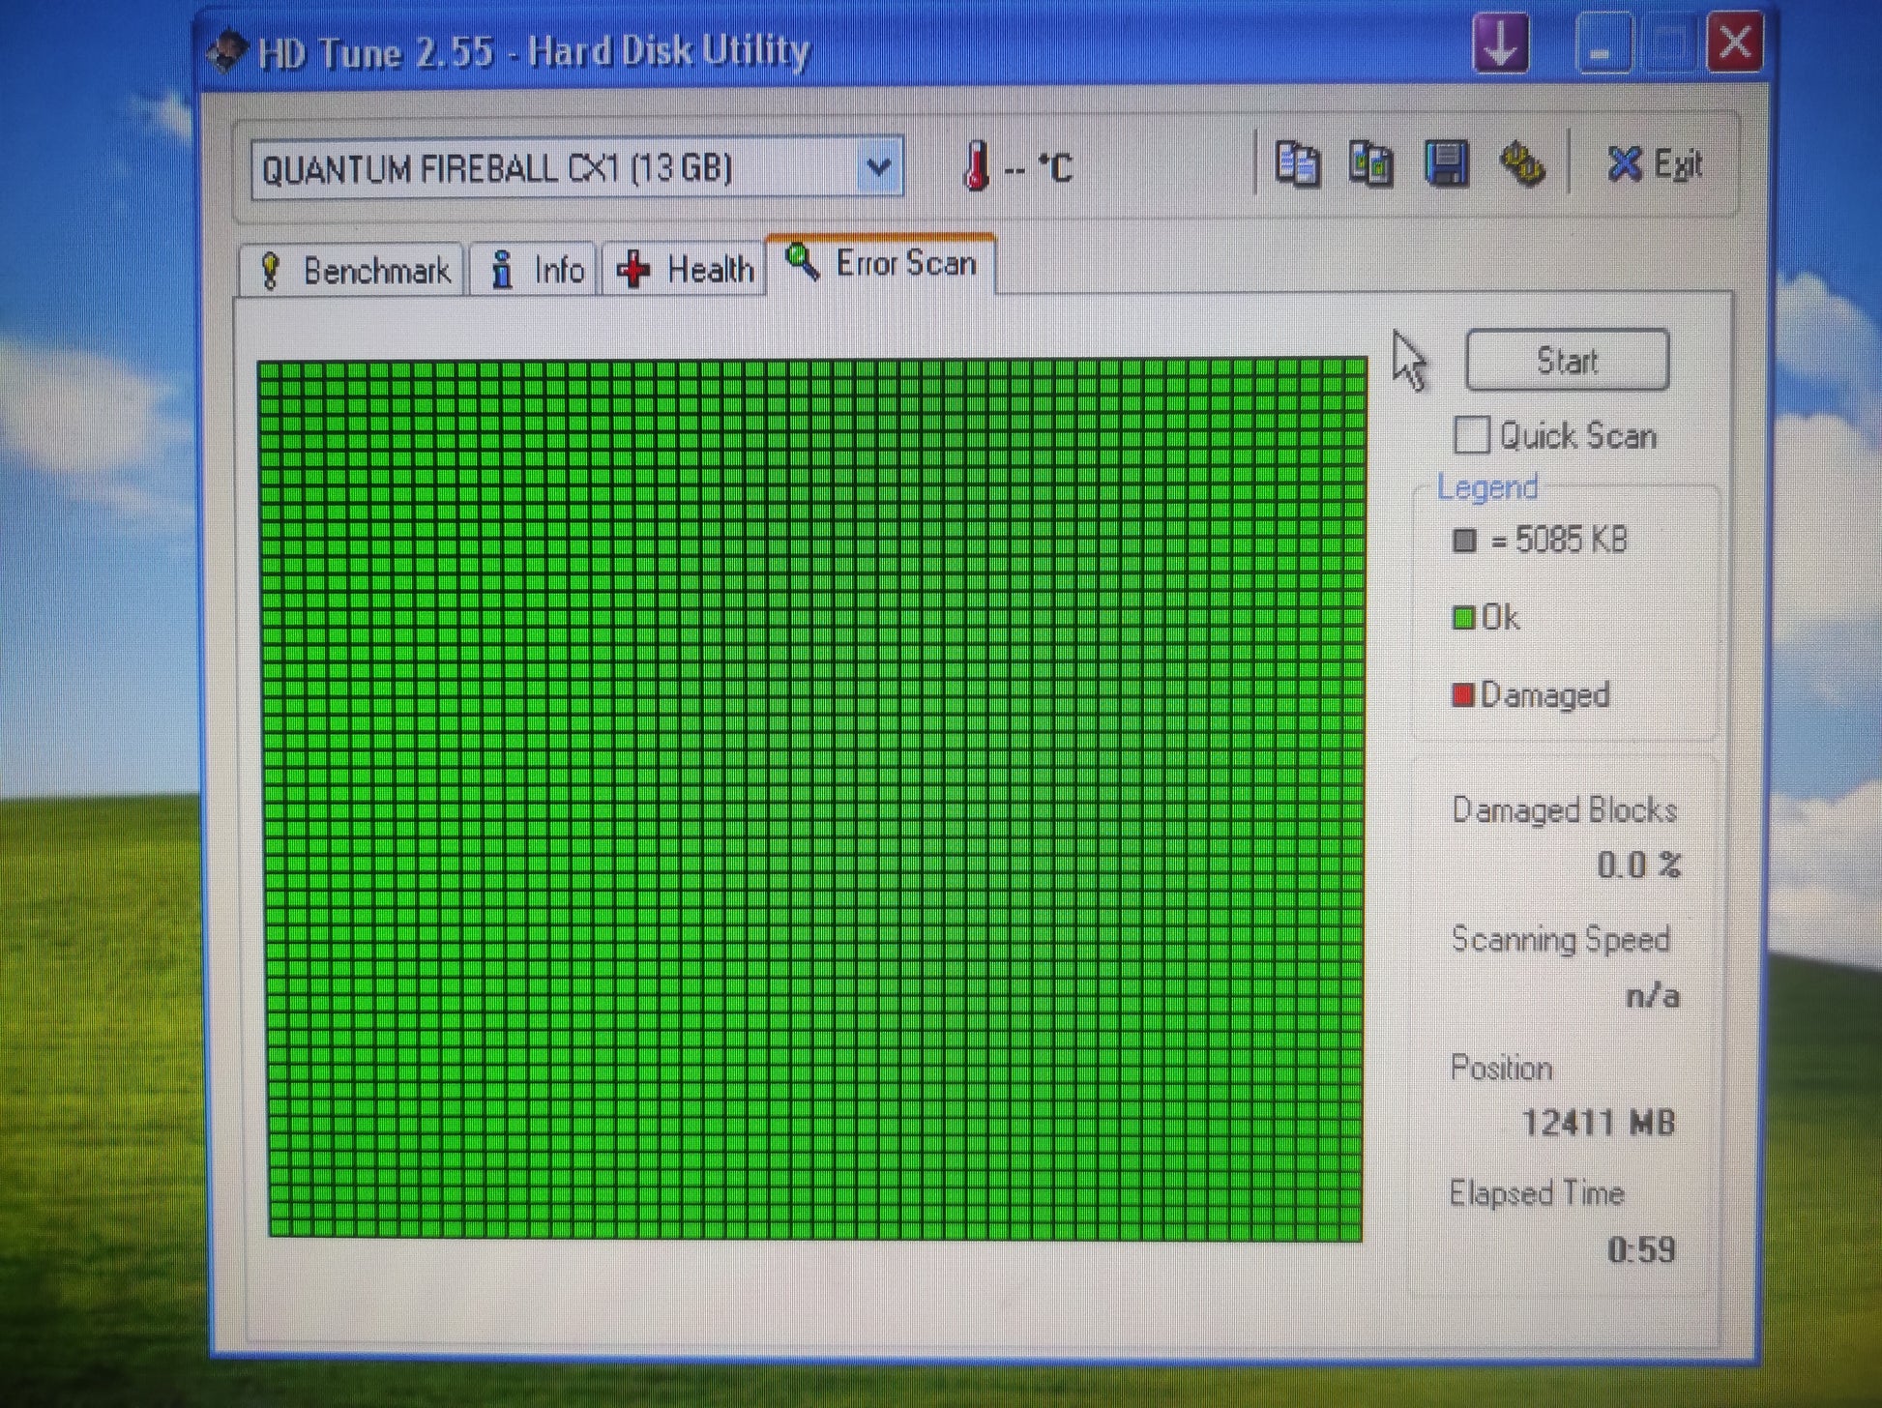Viewport: 1882px width, 1408px height.
Task: Click the green Ok legend swatch
Action: coord(1463,617)
